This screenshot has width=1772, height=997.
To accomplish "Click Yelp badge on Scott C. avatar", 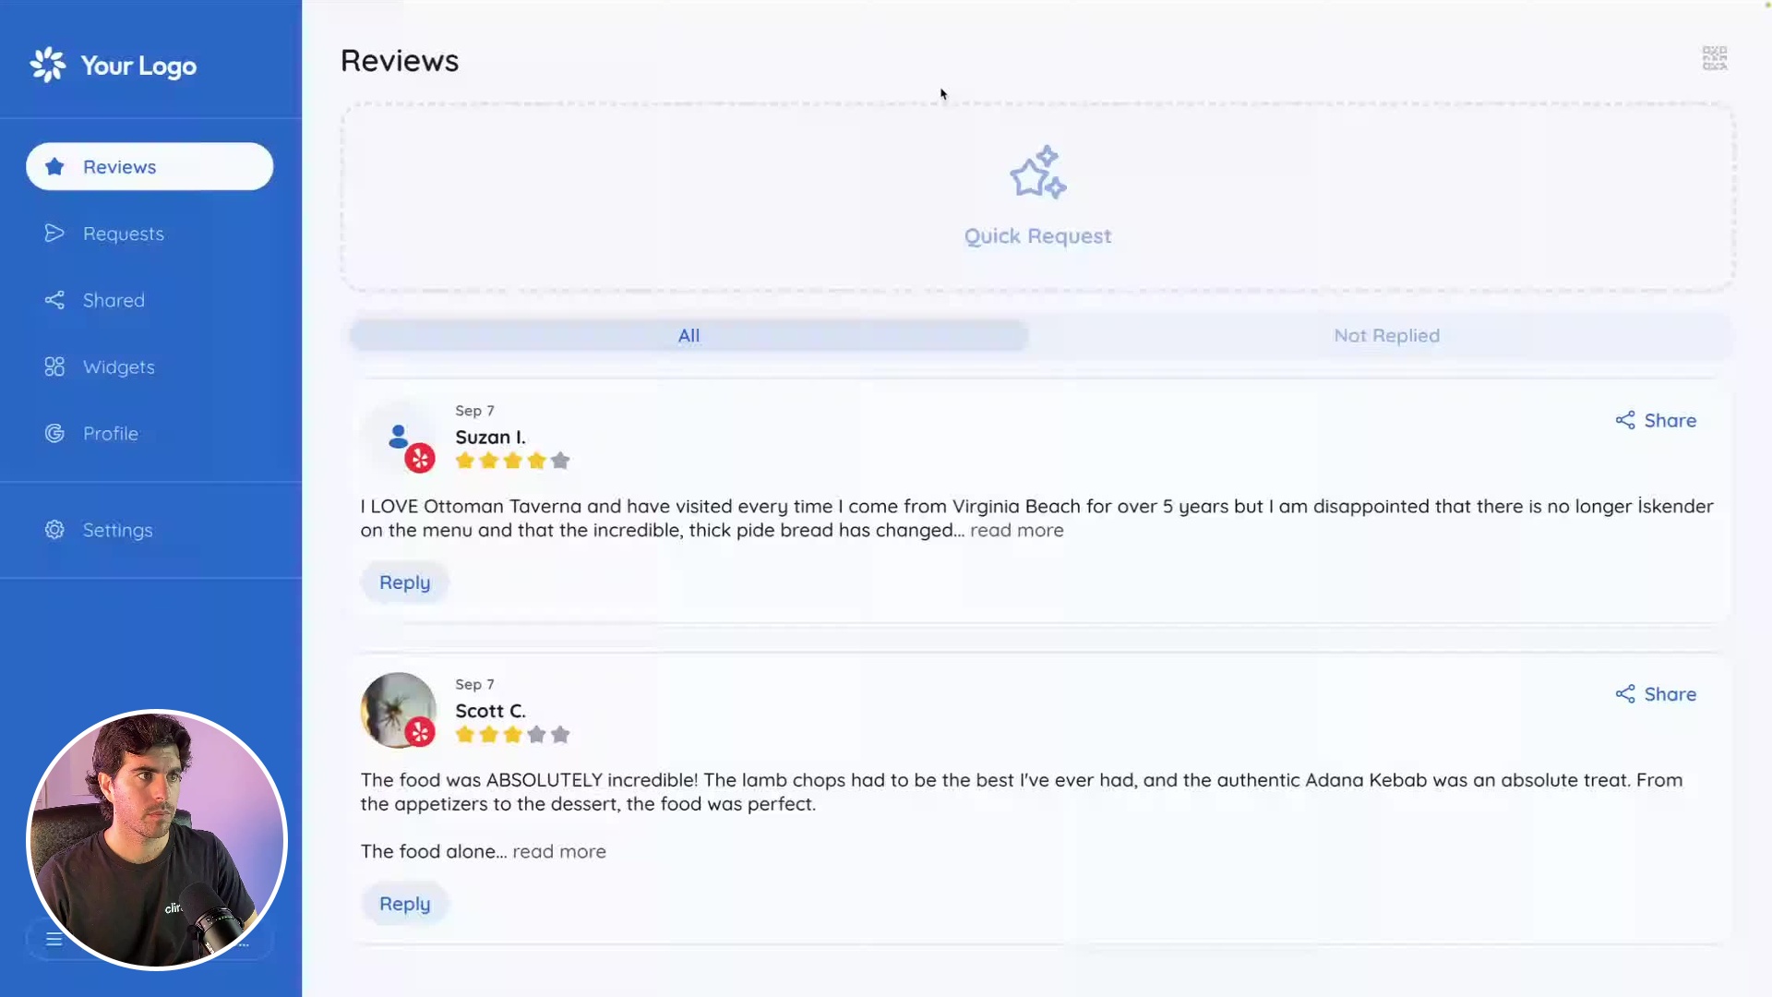I will pos(420,732).
